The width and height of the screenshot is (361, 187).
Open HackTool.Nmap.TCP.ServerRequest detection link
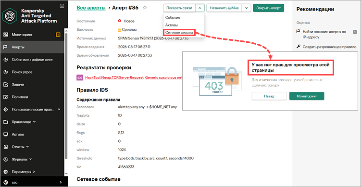click(x=115, y=78)
